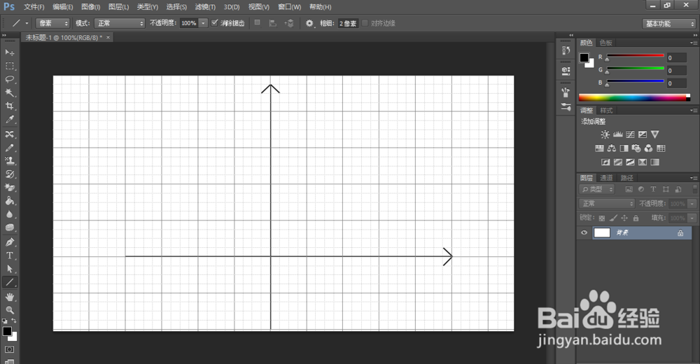This screenshot has height=364, width=700.
Task: Open the 类型 layer filter dropdown
Action: click(x=597, y=190)
